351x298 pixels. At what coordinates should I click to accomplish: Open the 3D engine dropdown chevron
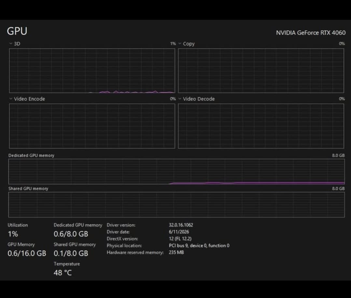tap(11, 44)
